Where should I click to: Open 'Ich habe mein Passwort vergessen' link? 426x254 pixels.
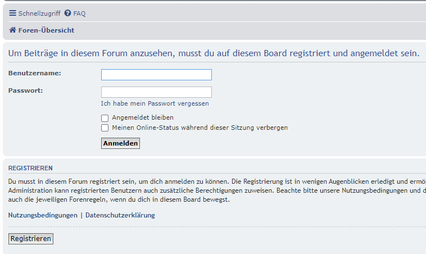pos(155,103)
